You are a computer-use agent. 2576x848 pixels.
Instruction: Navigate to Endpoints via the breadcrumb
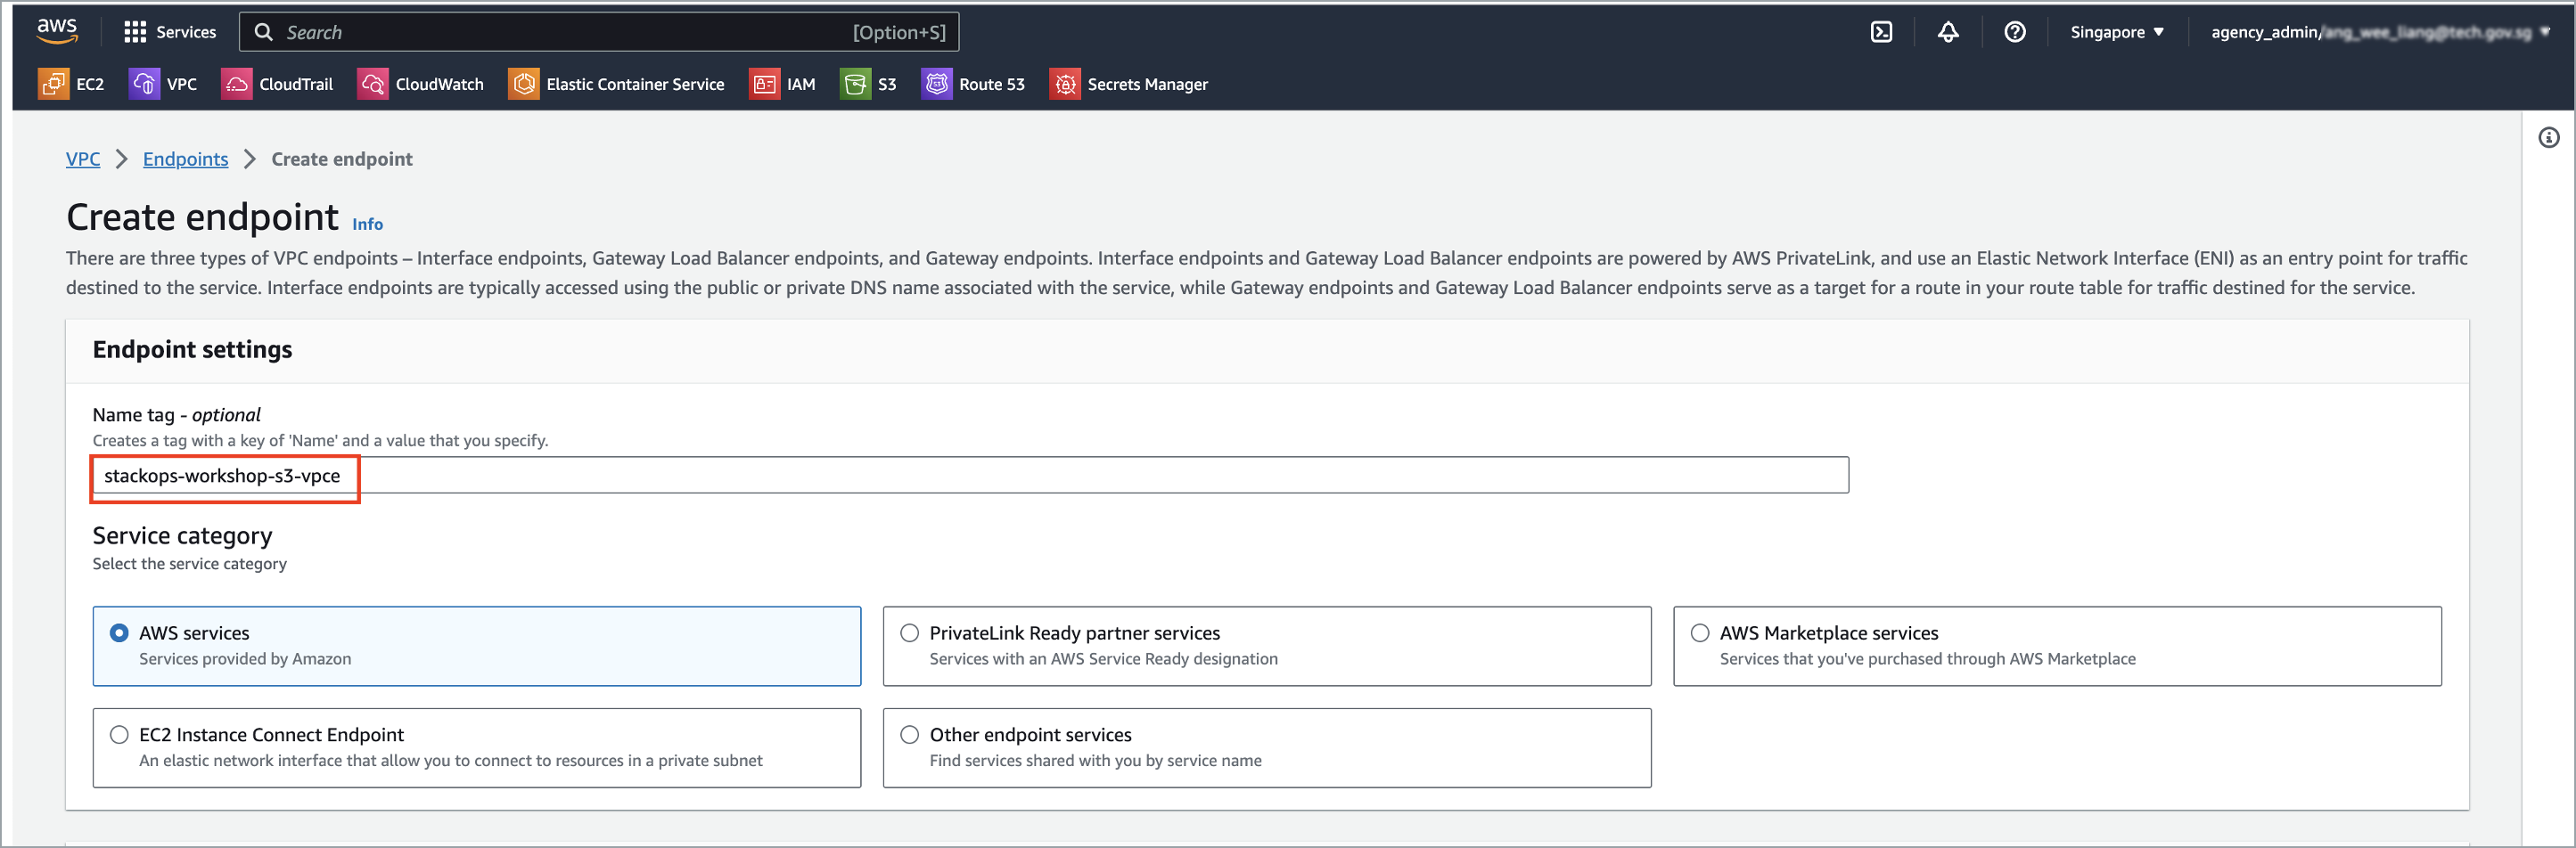185,159
